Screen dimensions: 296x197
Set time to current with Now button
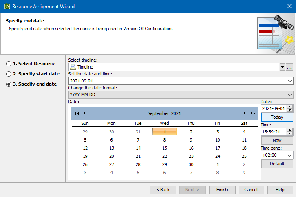tap(277, 140)
